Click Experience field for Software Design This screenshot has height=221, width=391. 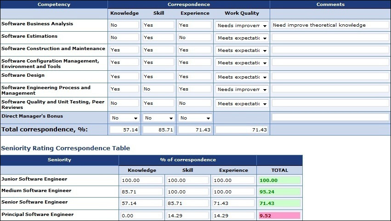point(195,77)
